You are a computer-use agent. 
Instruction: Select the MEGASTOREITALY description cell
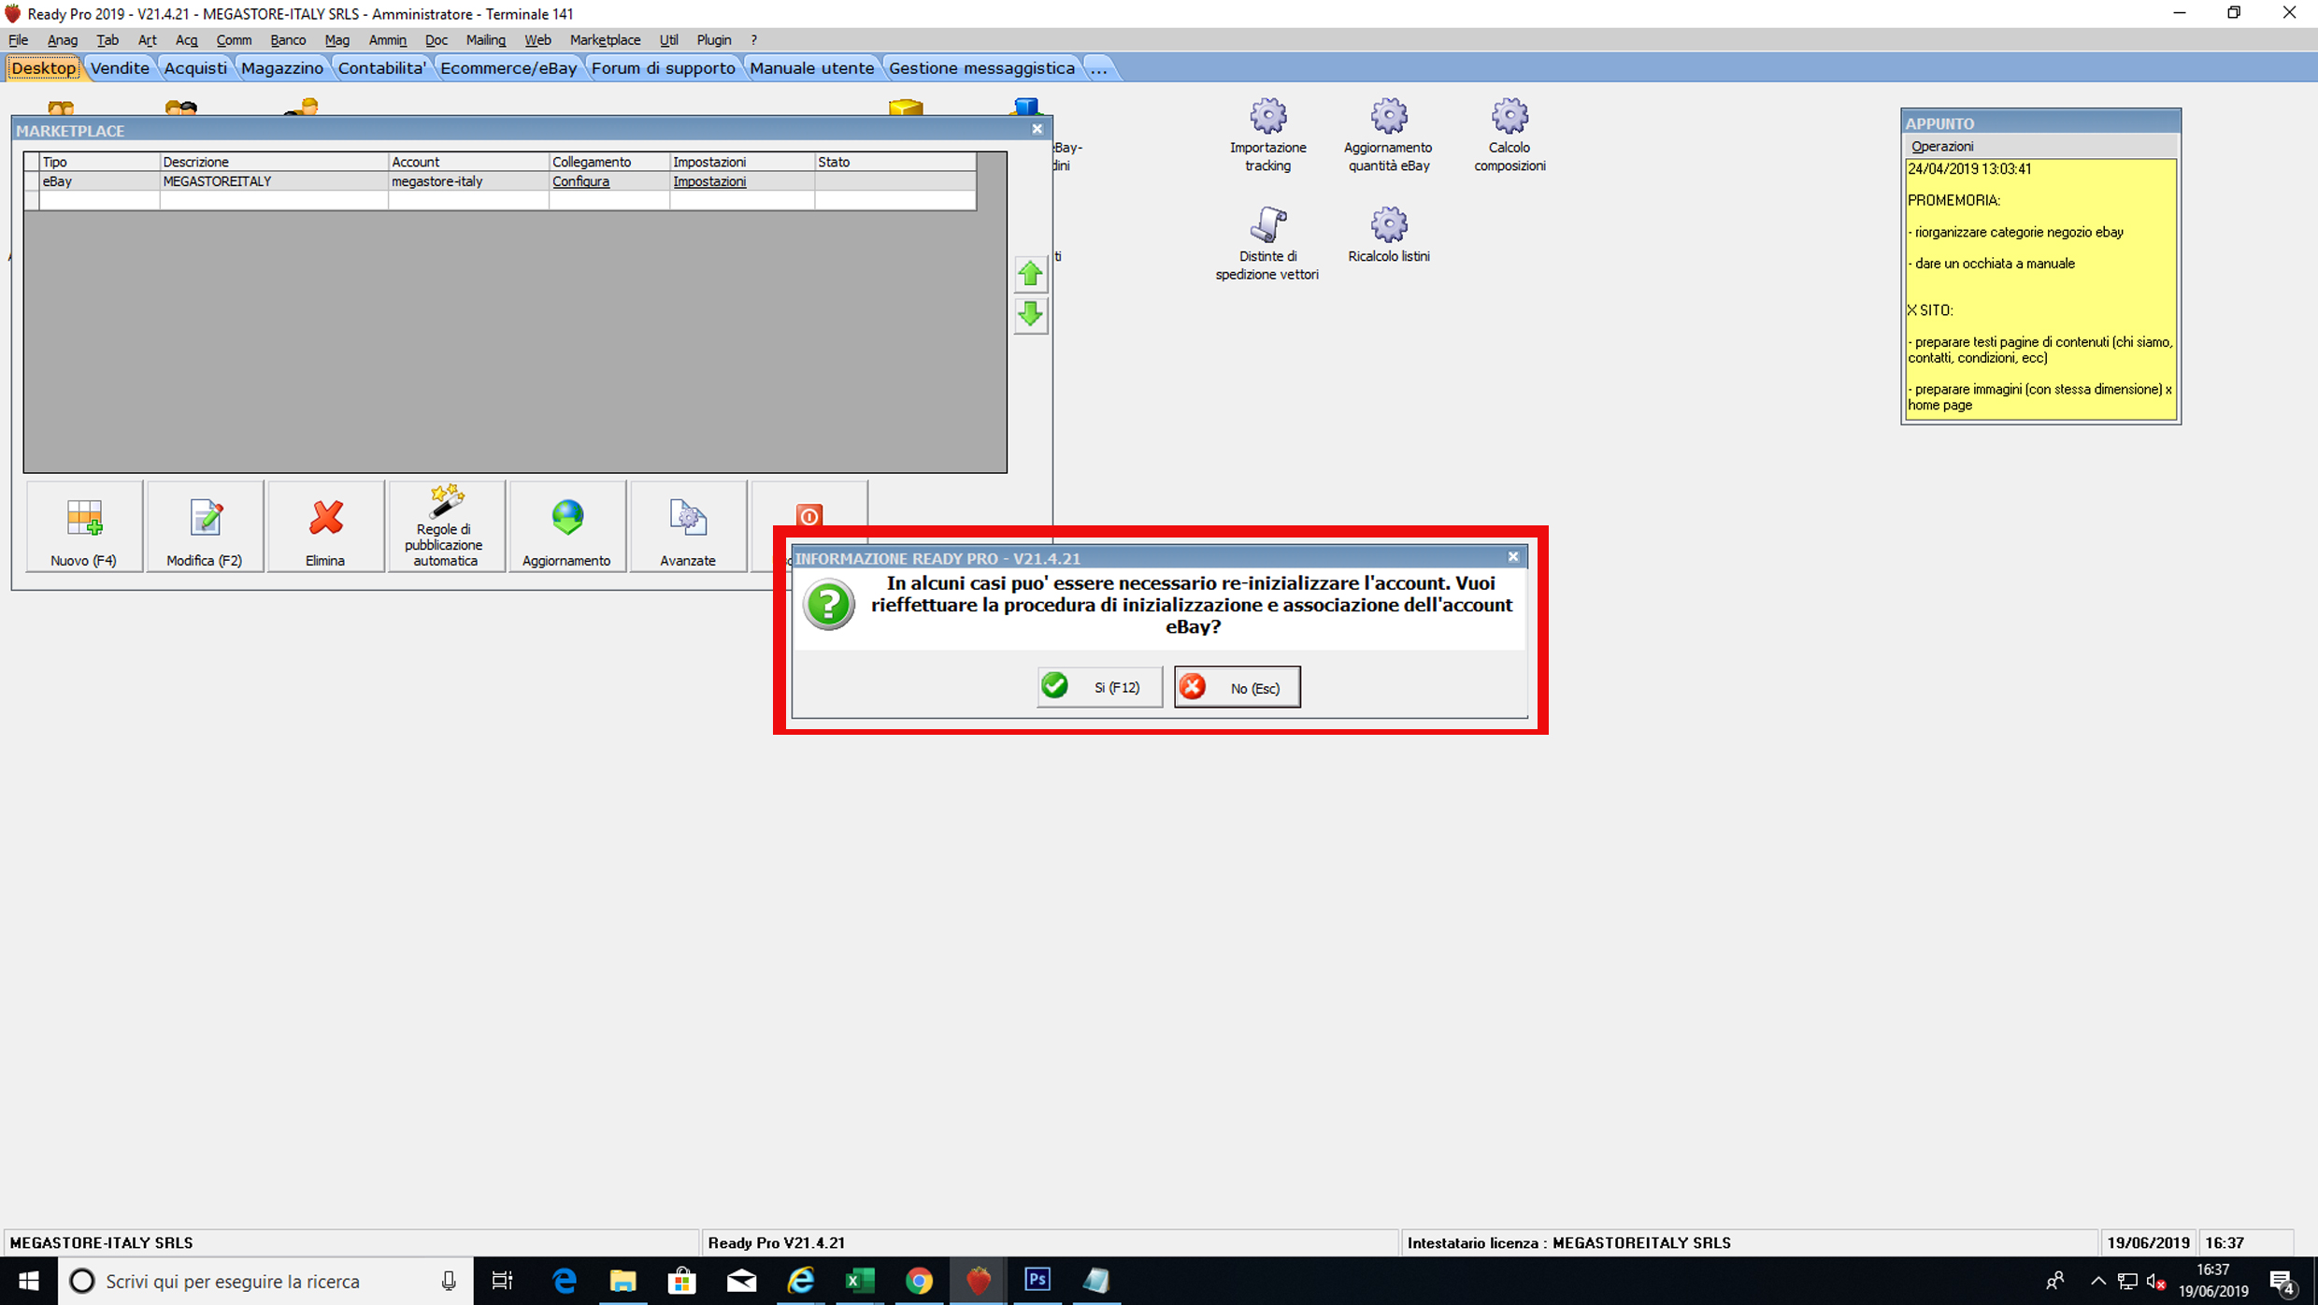point(274,181)
